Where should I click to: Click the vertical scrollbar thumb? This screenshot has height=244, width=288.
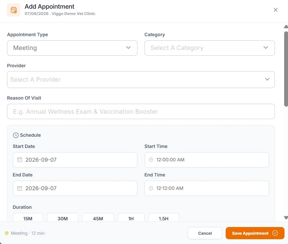click(286, 69)
